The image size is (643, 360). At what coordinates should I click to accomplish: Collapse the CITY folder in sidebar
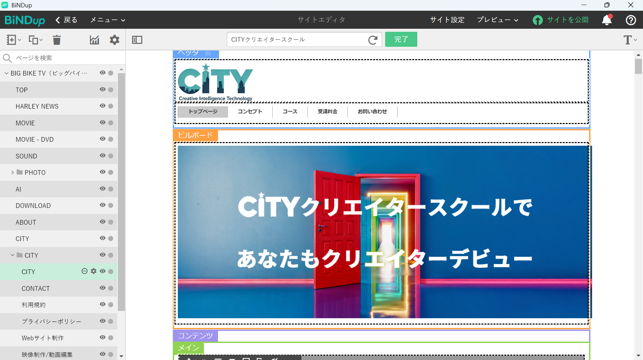pos(13,255)
